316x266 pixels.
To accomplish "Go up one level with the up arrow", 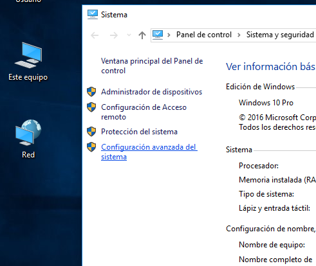I will click(x=142, y=35).
